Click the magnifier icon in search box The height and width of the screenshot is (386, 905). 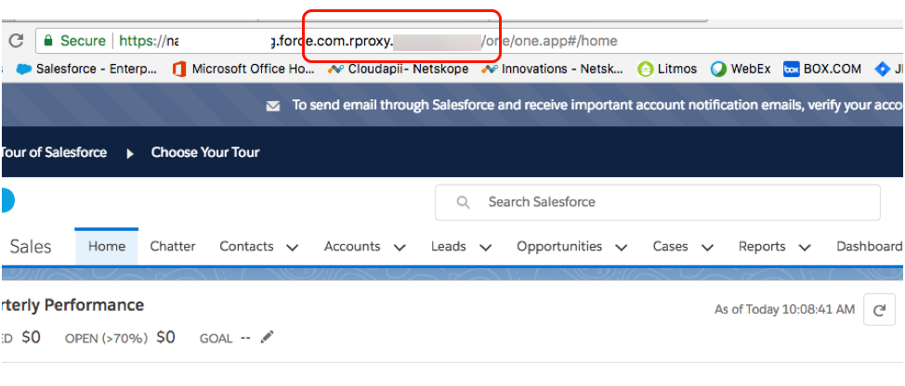coord(463,202)
